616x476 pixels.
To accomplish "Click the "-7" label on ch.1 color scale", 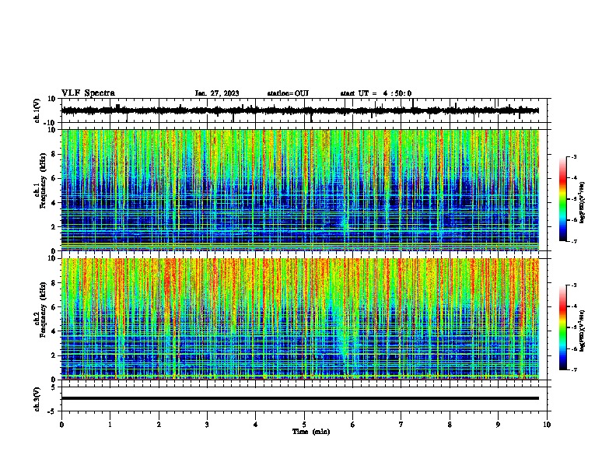I will [x=574, y=241].
